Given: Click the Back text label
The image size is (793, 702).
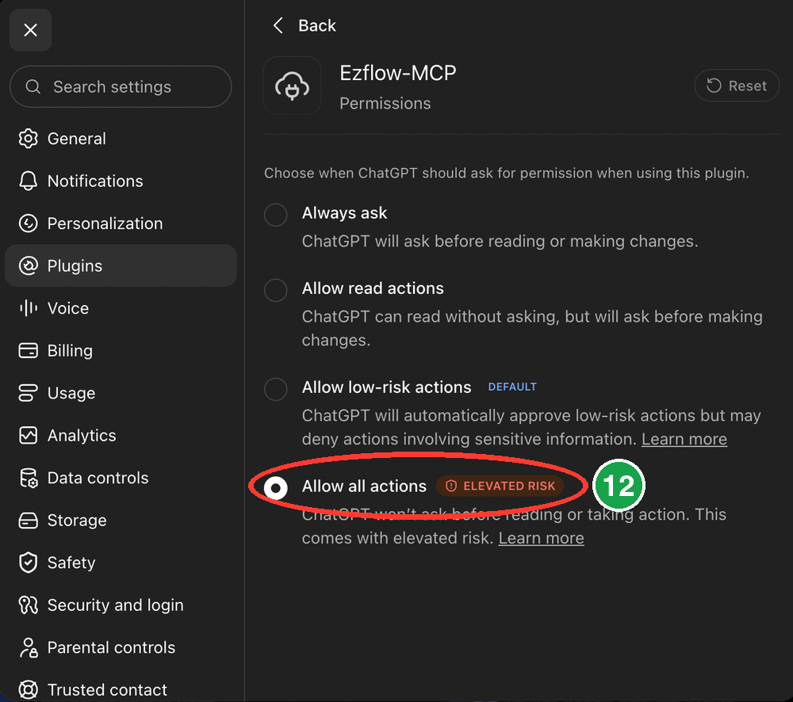Looking at the screenshot, I should (317, 25).
